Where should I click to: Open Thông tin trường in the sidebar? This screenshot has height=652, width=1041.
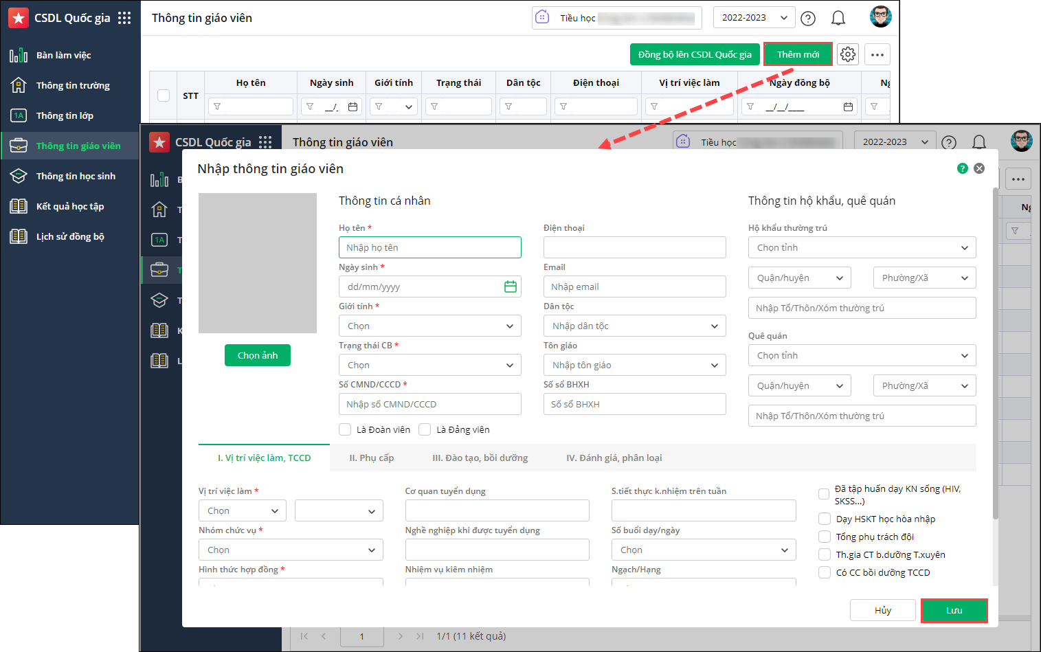73,85
